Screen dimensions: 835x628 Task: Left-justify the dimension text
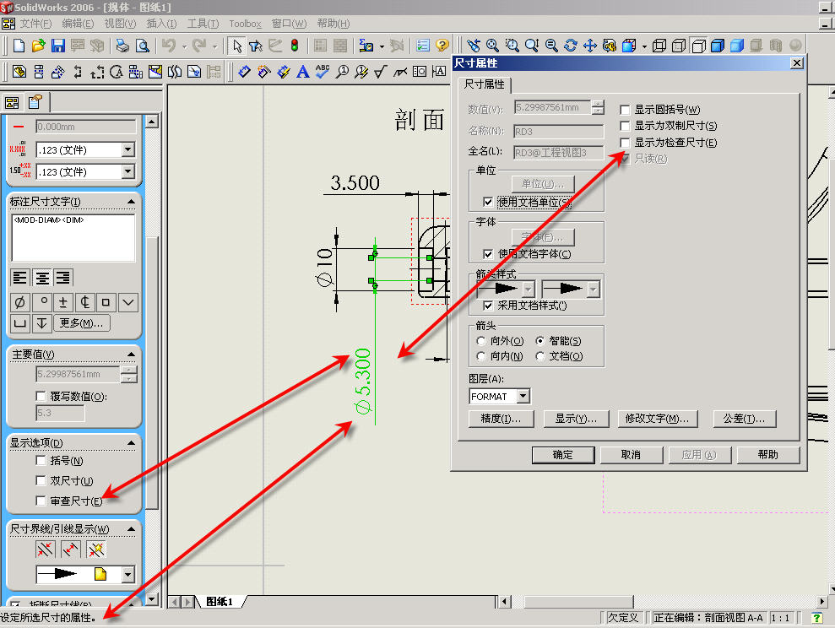[20, 277]
